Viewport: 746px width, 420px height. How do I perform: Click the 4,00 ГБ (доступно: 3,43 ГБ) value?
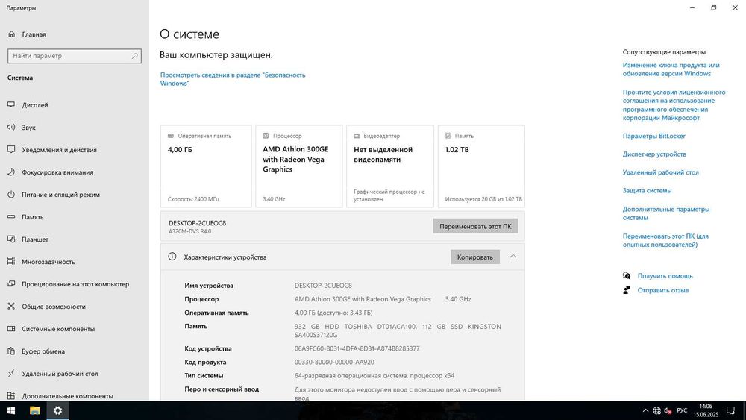coord(333,313)
